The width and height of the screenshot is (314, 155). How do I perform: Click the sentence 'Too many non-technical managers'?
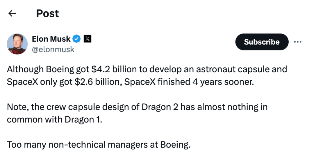[x=99, y=145]
